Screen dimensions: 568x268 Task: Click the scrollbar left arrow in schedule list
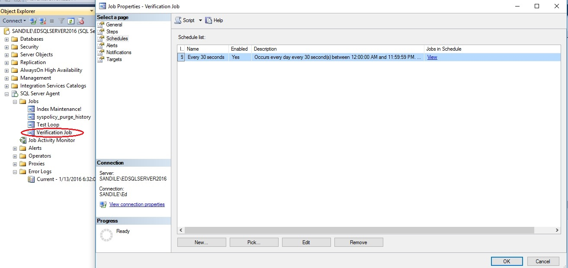coord(181,231)
